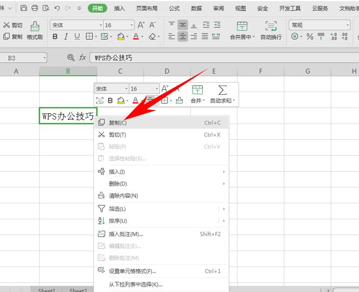This screenshot has height=292, width=359.
Task: Open 设置单元格格式(F) dialog
Action: [162, 271]
